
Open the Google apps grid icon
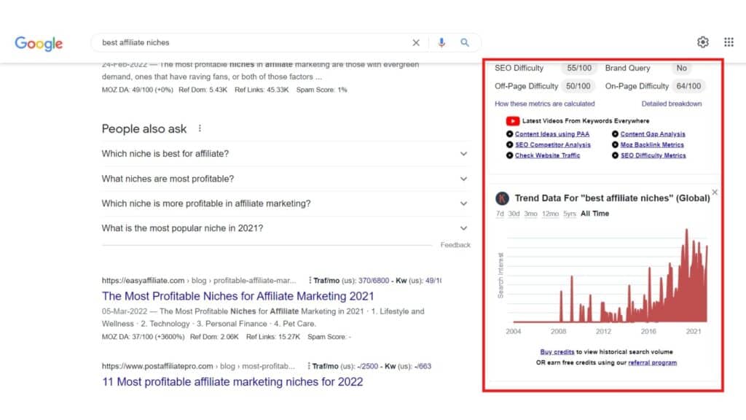click(x=729, y=42)
